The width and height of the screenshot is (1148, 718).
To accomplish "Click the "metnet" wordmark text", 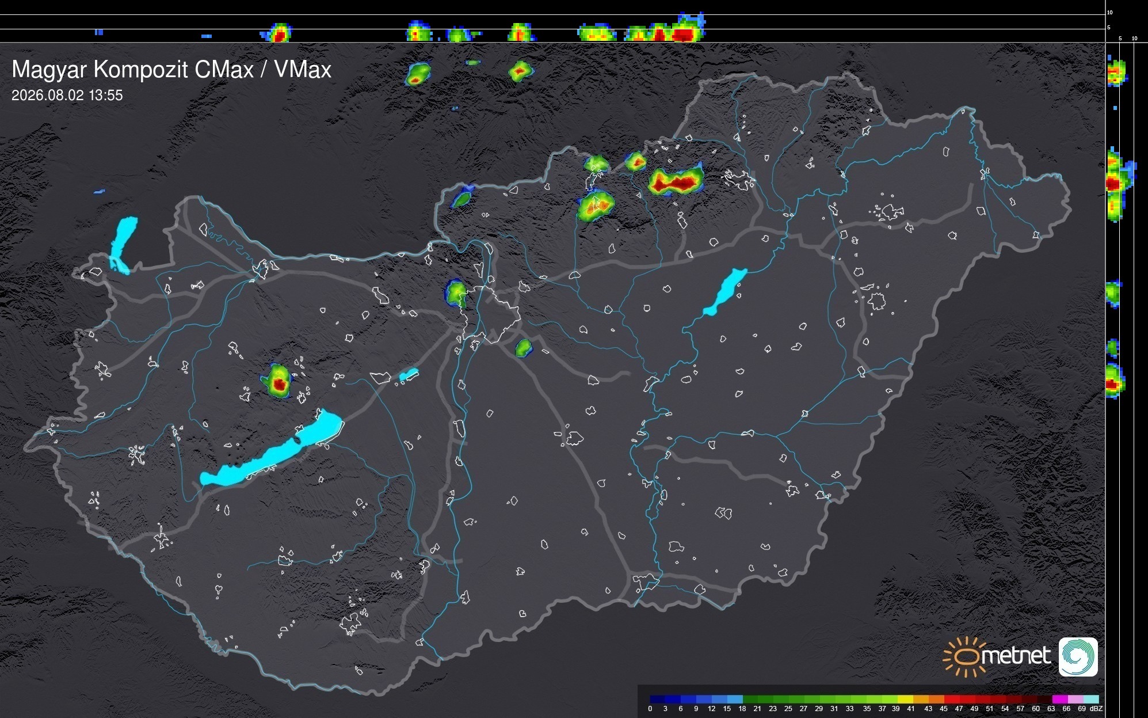I will pyautogui.click(x=1016, y=656).
